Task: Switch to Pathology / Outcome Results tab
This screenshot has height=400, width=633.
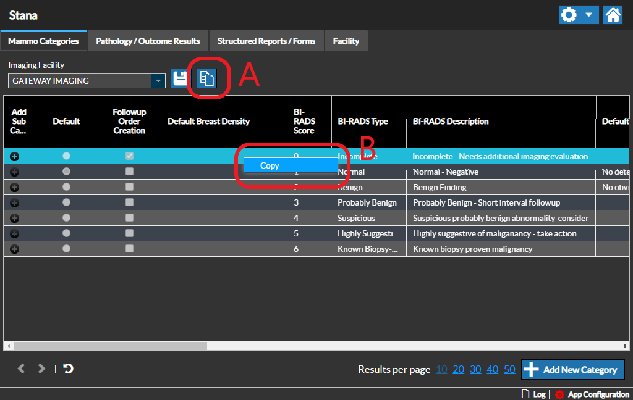Action: tap(148, 41)
